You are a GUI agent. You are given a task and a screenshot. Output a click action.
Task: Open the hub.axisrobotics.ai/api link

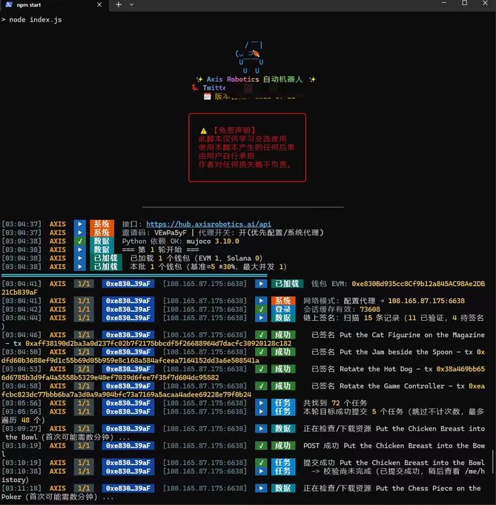pyautogui.click(x=208, y=224)
